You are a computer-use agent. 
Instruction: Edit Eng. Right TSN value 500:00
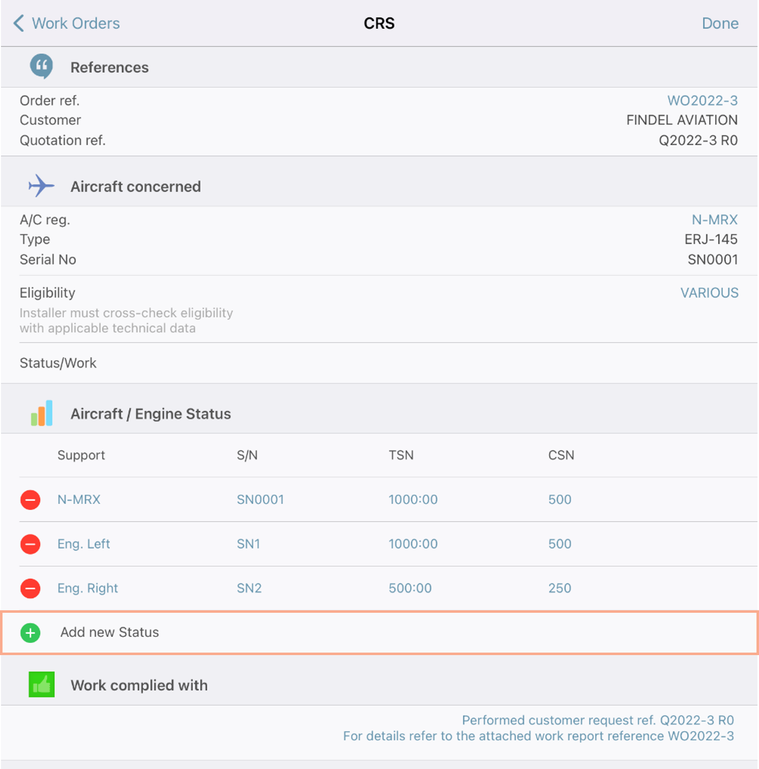coord(410,588)
